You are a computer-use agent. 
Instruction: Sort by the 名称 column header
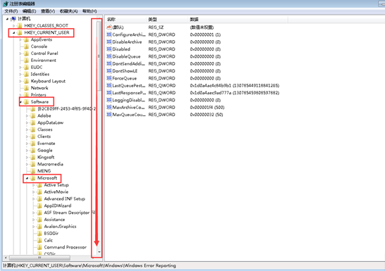coord(126,20)
